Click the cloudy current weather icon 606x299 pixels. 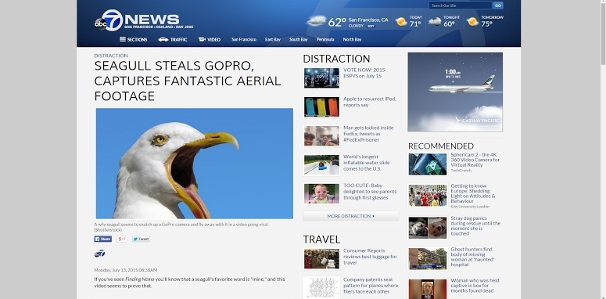(317, 21)
